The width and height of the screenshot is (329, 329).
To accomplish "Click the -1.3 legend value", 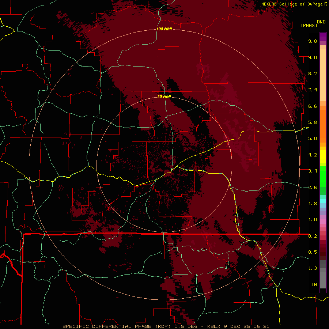I will tap(311, 268).
